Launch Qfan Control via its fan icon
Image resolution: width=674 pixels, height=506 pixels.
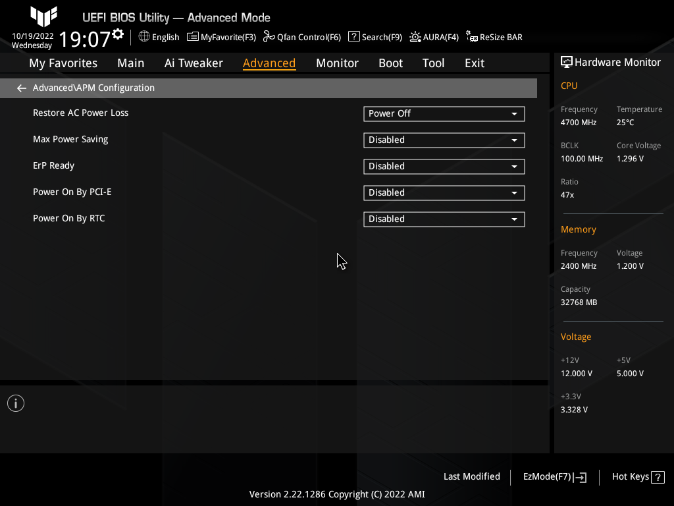[269, 37]
